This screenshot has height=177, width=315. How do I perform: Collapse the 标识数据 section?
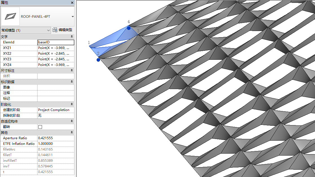72,82
